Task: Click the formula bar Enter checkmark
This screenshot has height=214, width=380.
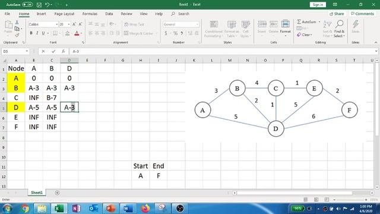Action: [x=53, y=52]
